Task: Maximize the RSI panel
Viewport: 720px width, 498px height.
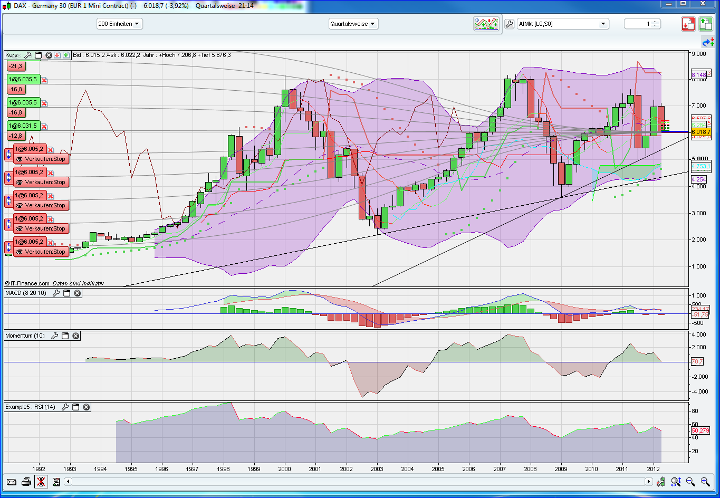Action: (x=76, y=407)
